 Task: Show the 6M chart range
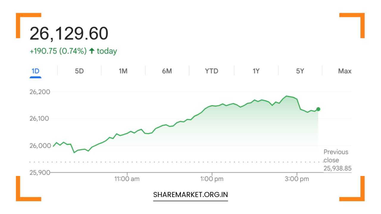pos(167,71)
